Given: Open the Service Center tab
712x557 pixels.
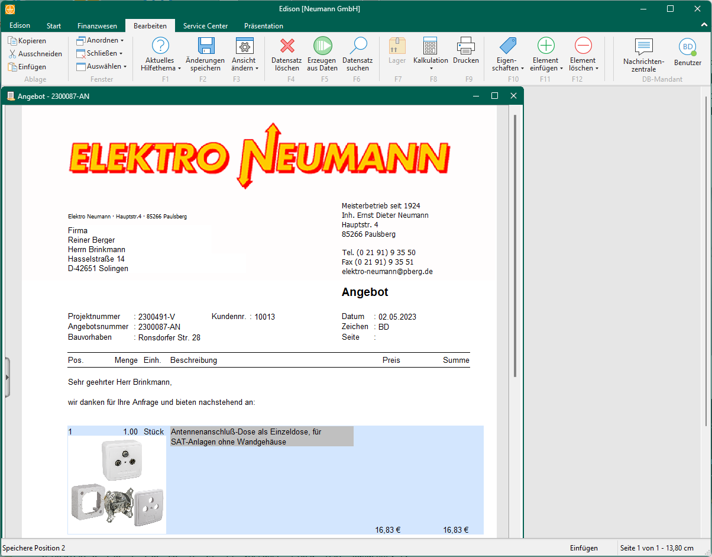Looking at the screenshot, I should [x=205, y=26].
